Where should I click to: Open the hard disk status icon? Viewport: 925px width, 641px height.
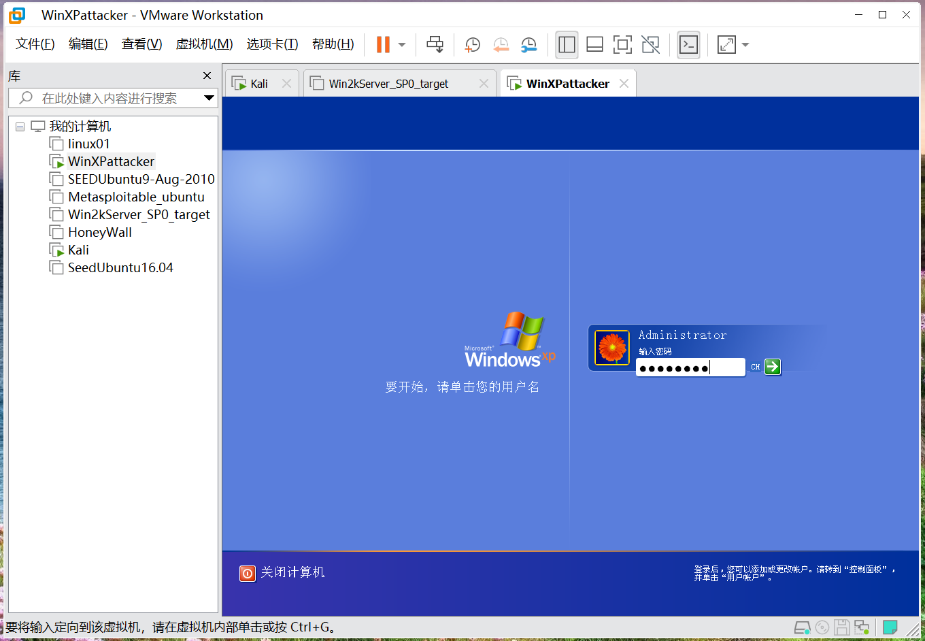click(x=803, y=627)
